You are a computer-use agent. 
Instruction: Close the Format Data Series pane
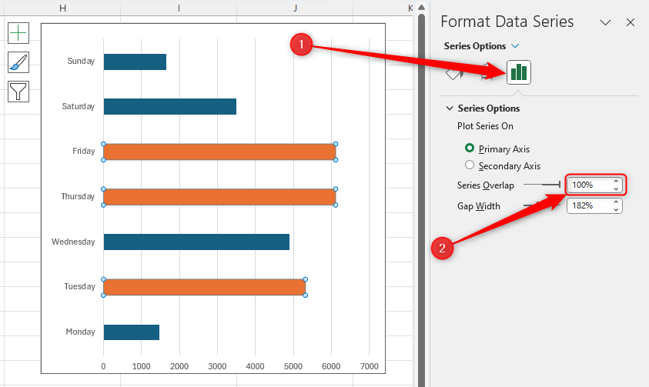pyautogui.click(x=631, y=22)
